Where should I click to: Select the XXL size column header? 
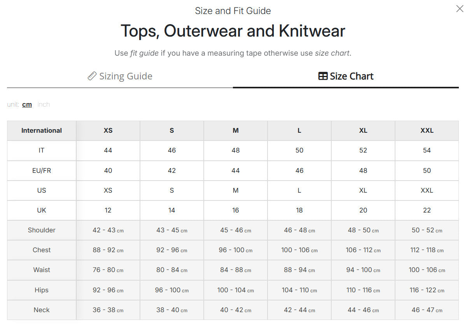(x=427, y=130)
